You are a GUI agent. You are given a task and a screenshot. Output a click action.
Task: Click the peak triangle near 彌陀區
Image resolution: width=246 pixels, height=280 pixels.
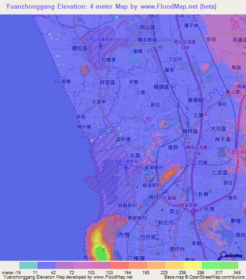point(86,68)
